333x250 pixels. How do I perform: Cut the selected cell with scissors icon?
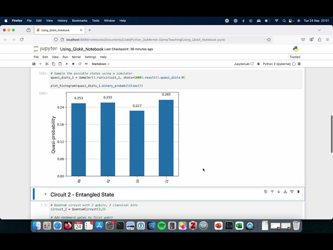click(x=47, y=64)
